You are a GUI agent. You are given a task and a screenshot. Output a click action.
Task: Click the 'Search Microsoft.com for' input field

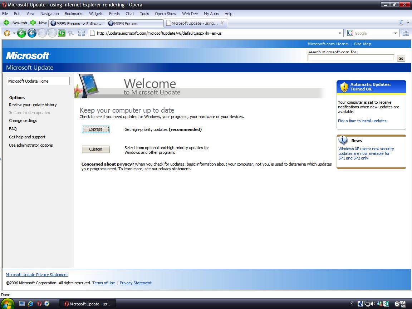(x=351, y=58)
